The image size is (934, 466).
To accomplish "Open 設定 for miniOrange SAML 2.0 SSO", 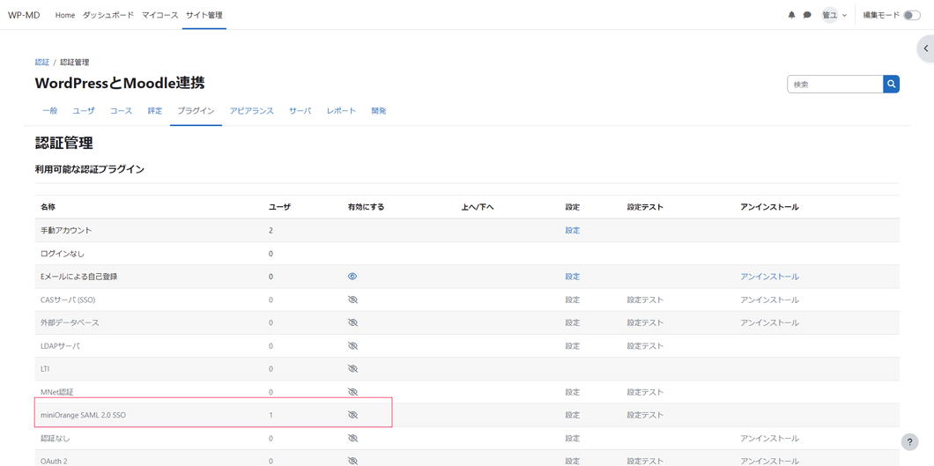I will [573, 415].
